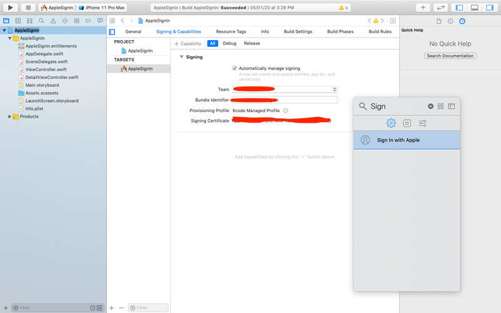
Task: Open AppDelegate.swift in navigator
Action: (44, 54)
